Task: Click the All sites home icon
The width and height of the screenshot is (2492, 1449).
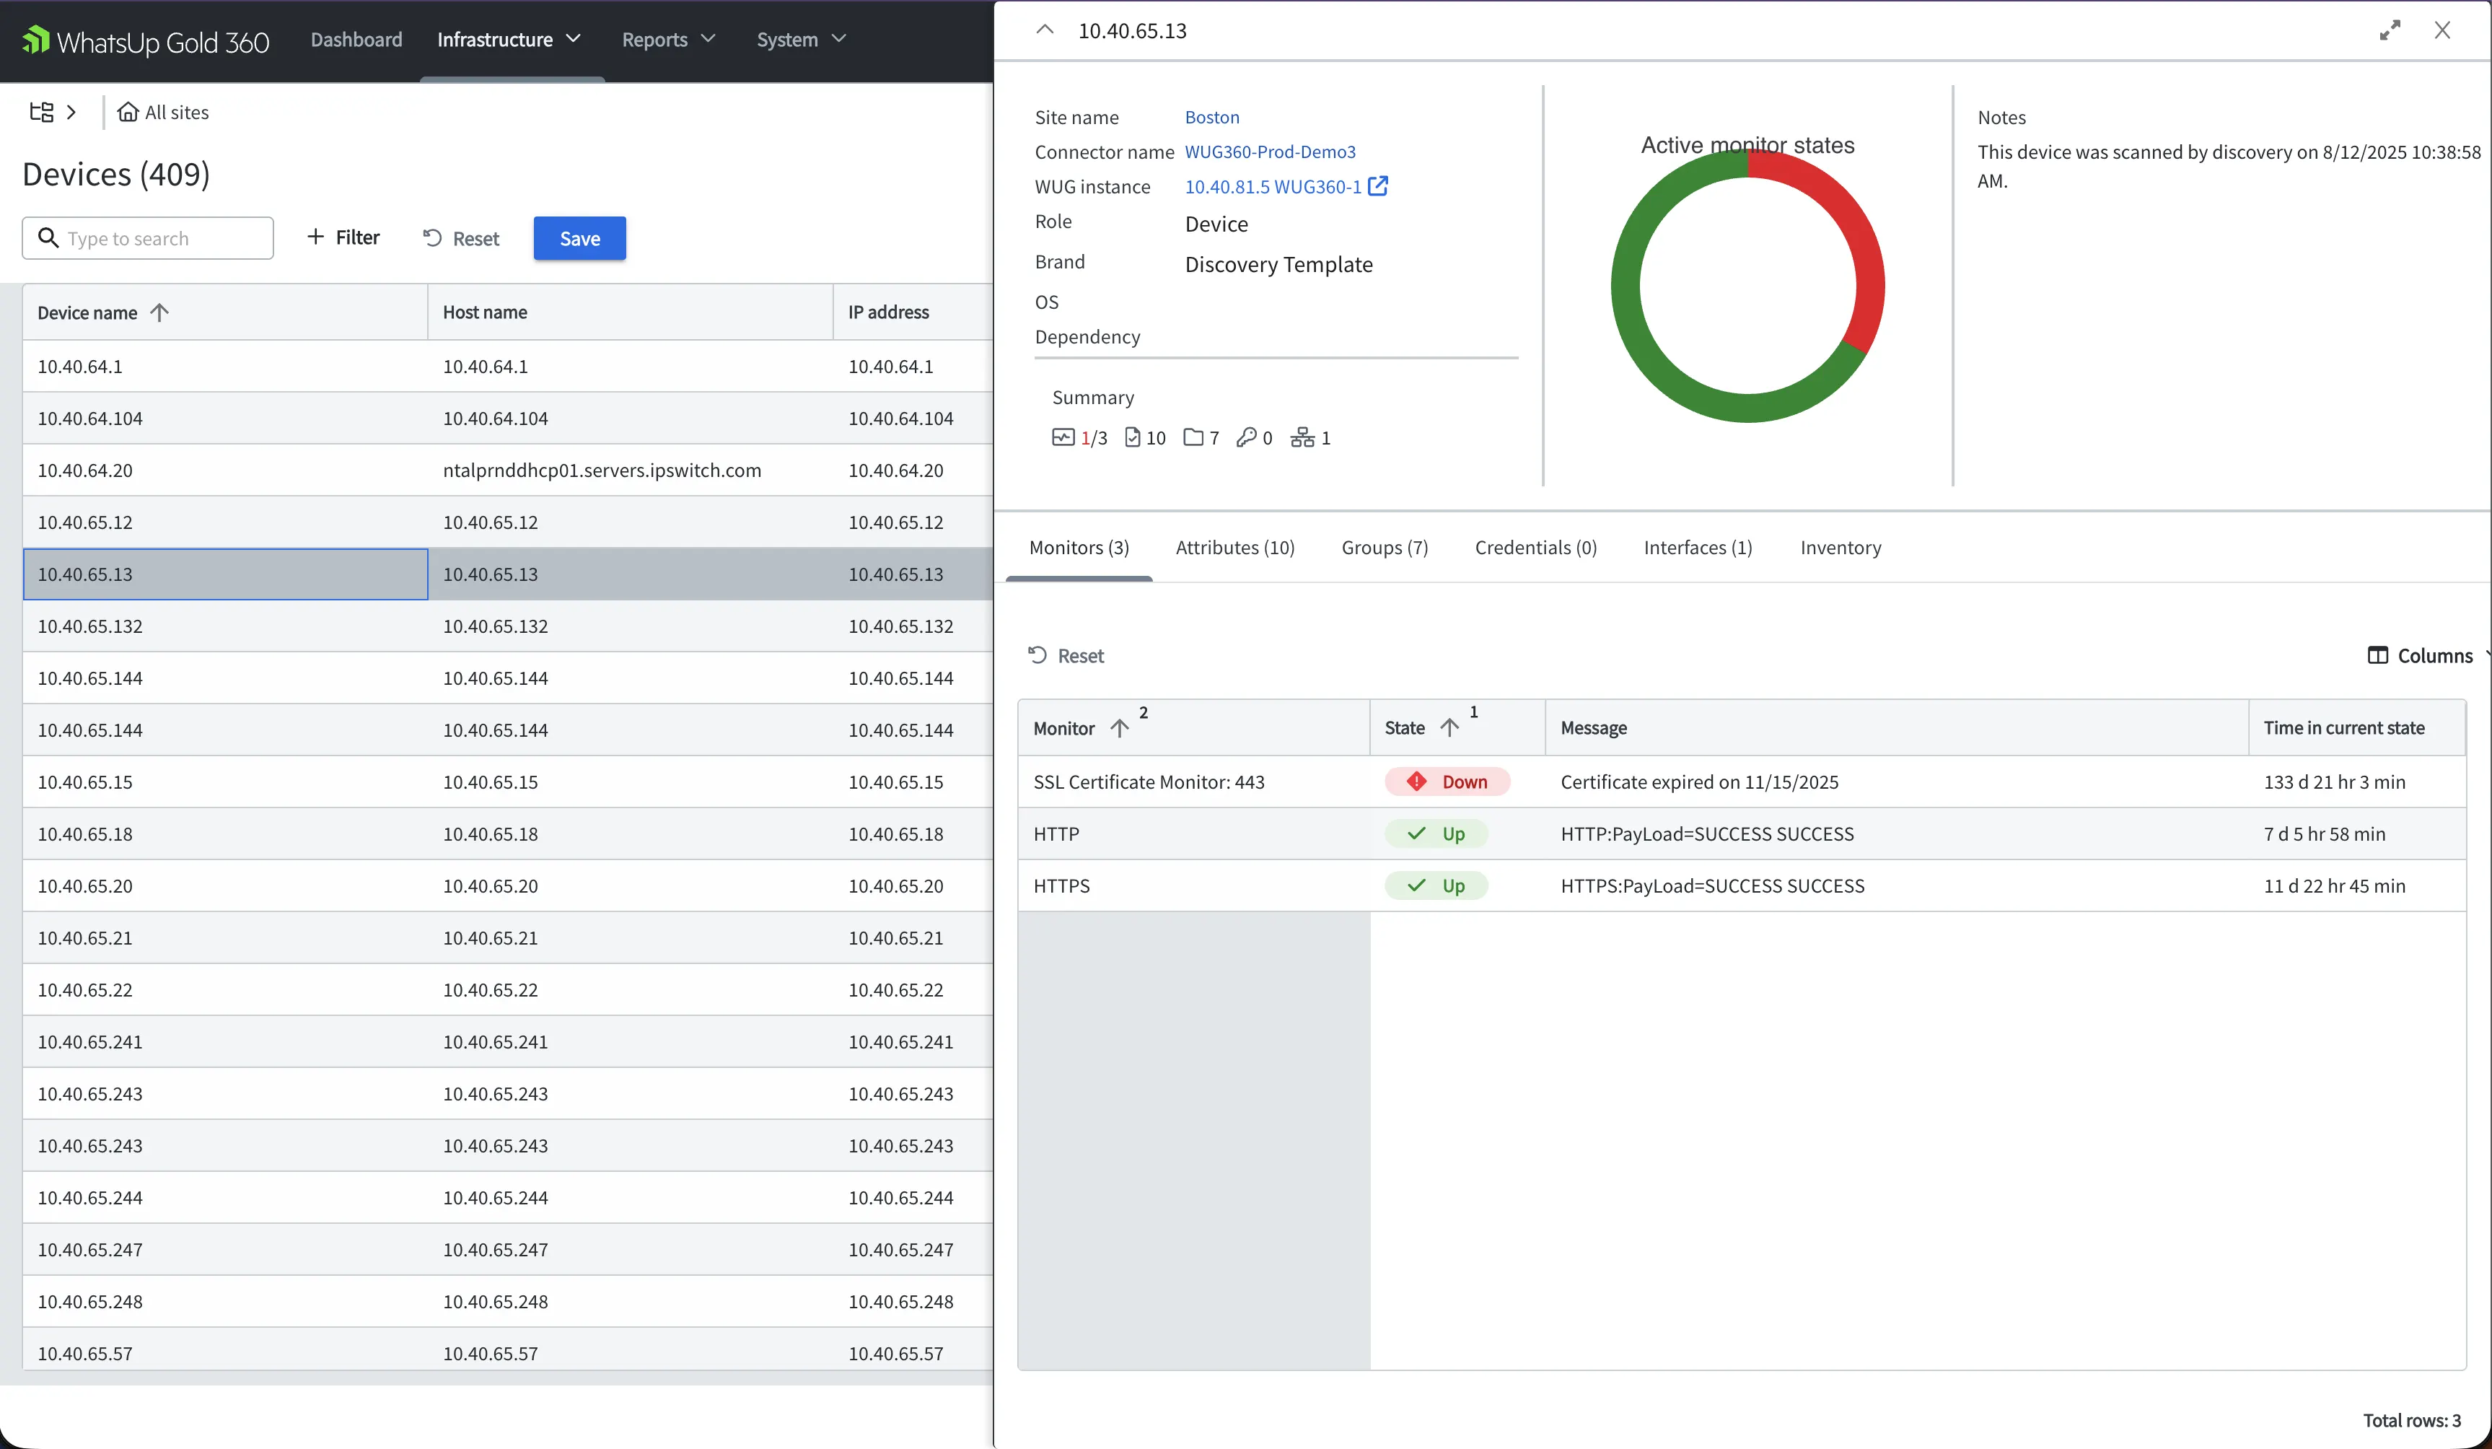Action: click(126, 112)
